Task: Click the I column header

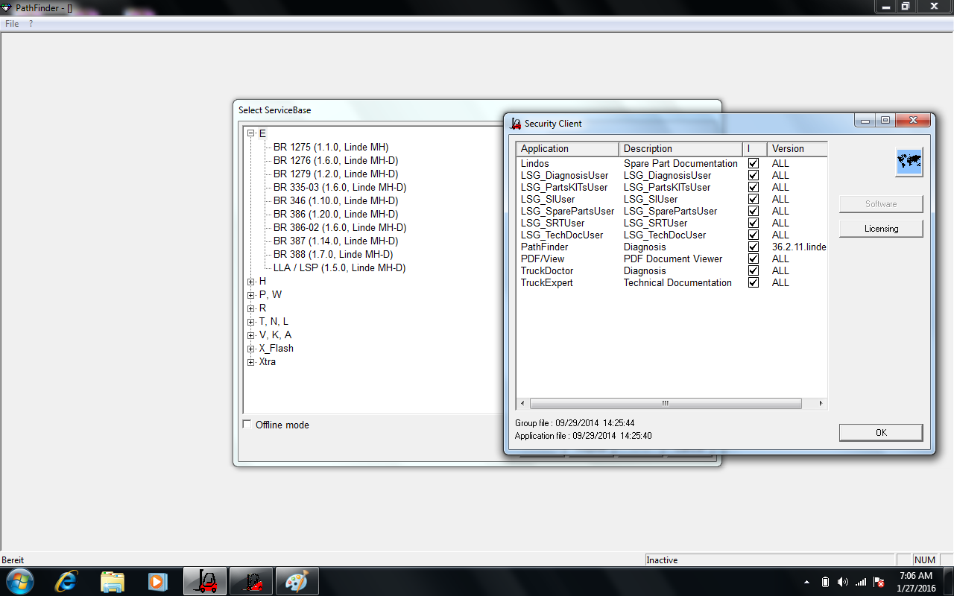Action: click(x=754, y=149)
